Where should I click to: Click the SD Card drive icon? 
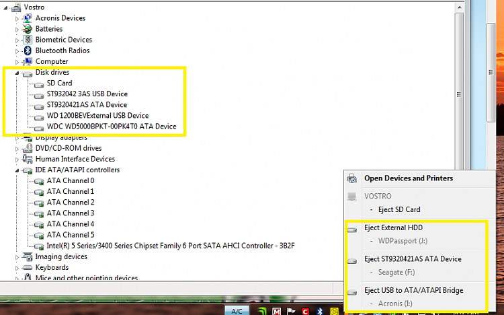coord(39,85)
